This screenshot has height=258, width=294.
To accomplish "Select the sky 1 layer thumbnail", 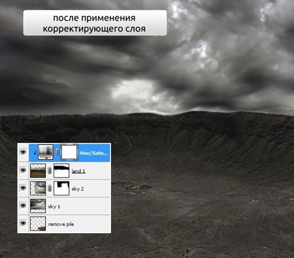I will point(38,206).
